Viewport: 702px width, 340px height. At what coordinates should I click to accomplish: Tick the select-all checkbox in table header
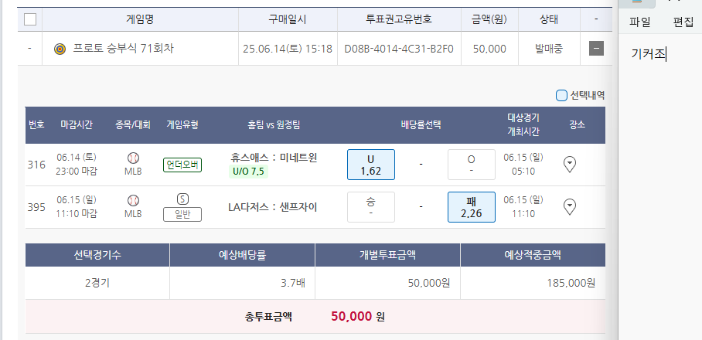point(30,19)
